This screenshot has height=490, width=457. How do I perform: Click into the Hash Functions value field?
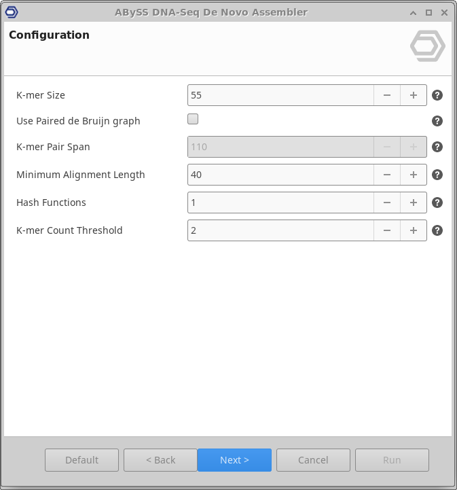click(280, 203)
